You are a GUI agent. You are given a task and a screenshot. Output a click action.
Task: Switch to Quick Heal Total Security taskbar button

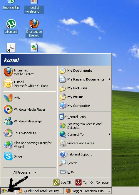(x=40, y=191)
